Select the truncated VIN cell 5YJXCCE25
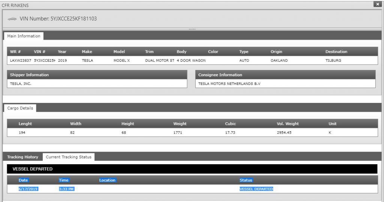This screenshot has width=384, height=202. click(x=45, y=60)
